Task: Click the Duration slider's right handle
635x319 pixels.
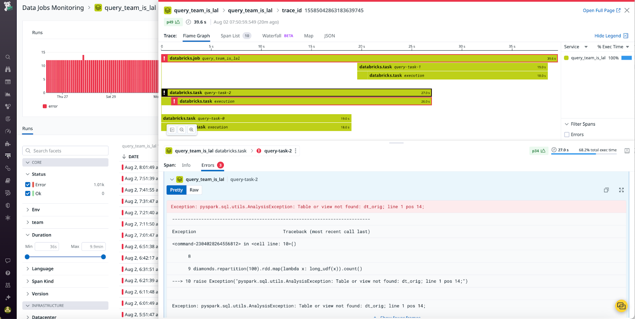Action: (x=104, y=257)
